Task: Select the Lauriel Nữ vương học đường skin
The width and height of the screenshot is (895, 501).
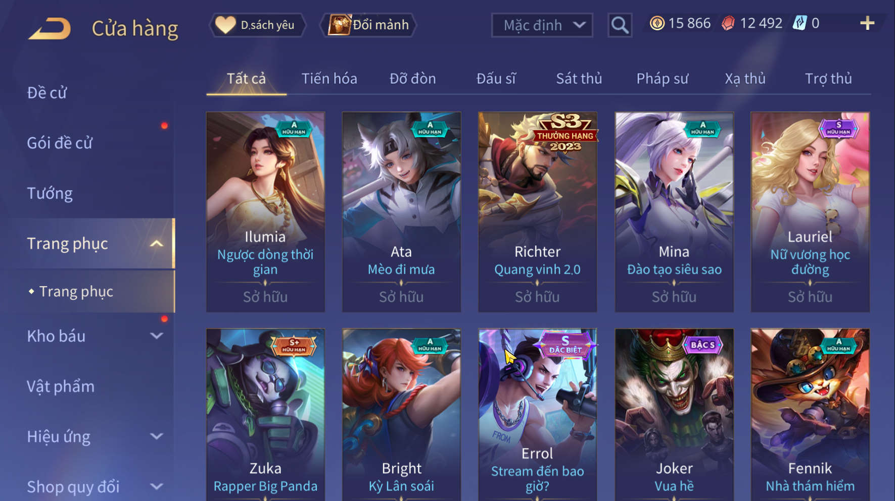Action: coord(810,212)
